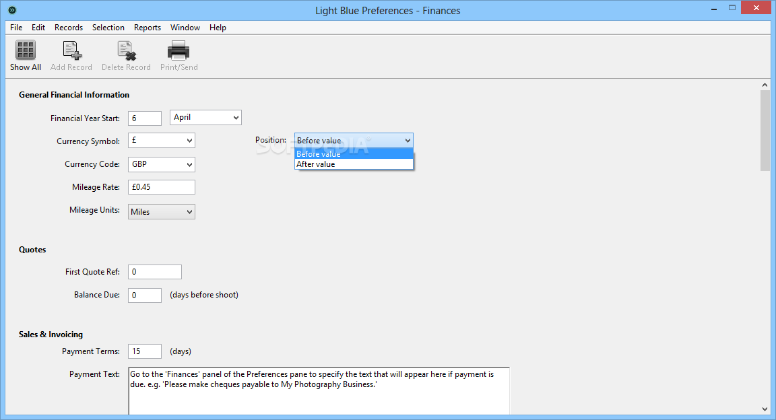Click the Mileage Rate field
The image size is (776, 420).
[x=162, y=187]
